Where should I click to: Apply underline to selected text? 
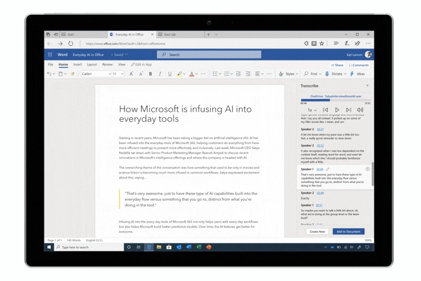169,74
